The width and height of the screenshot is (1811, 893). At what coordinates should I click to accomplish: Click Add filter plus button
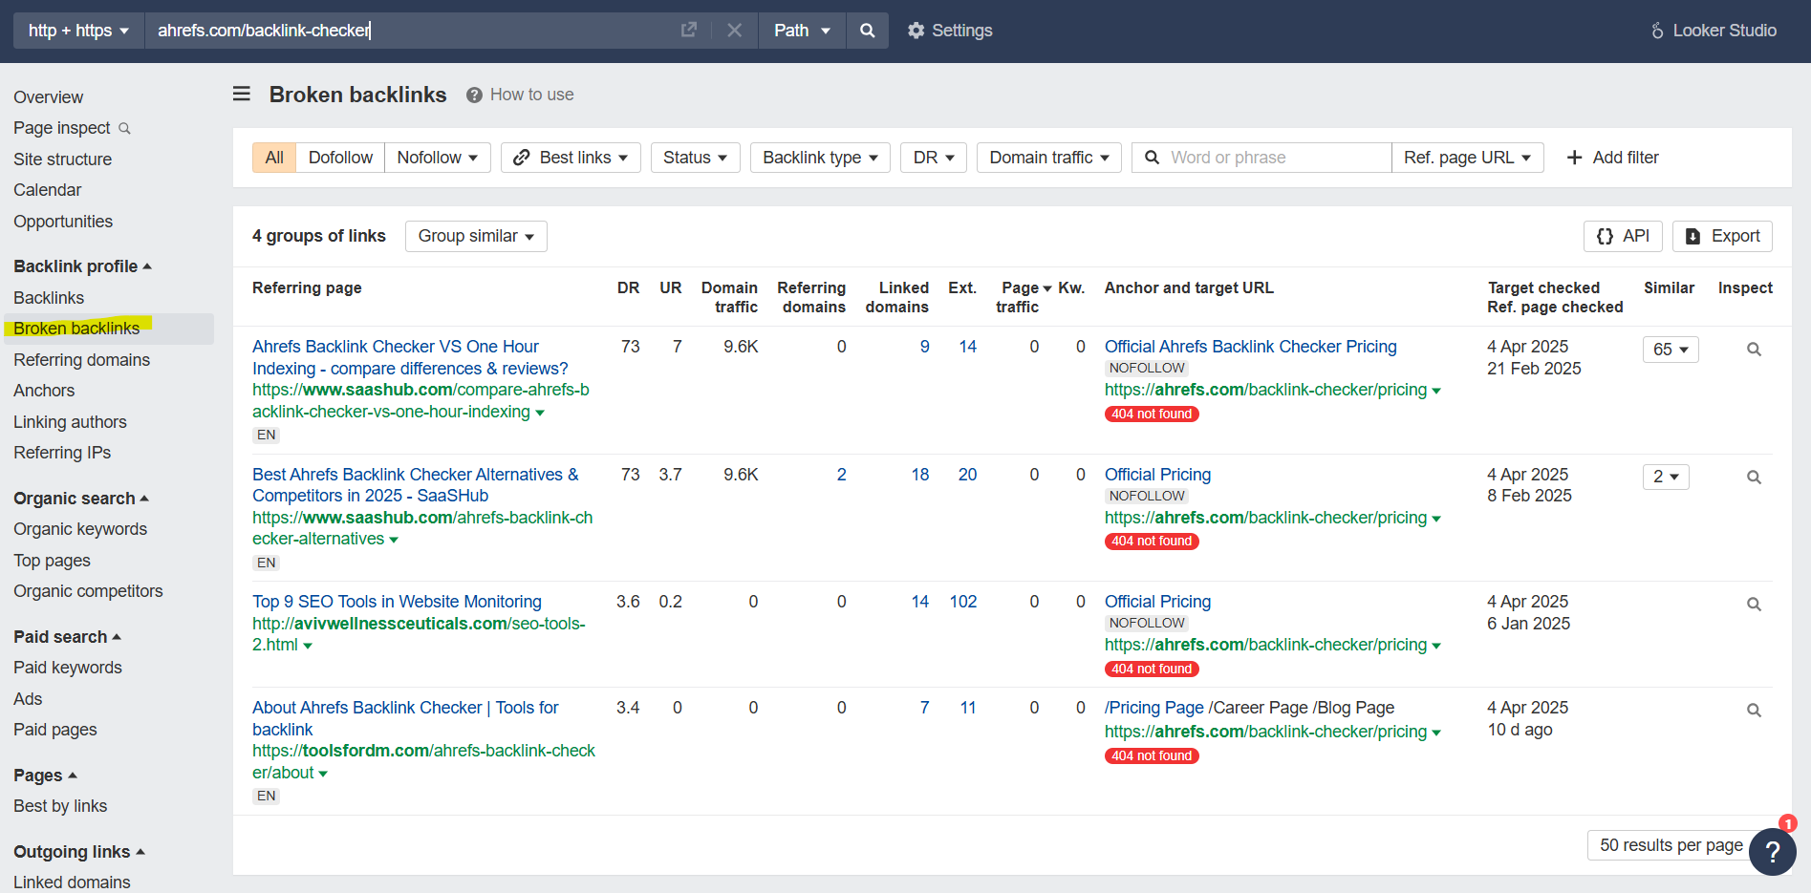1612,158
